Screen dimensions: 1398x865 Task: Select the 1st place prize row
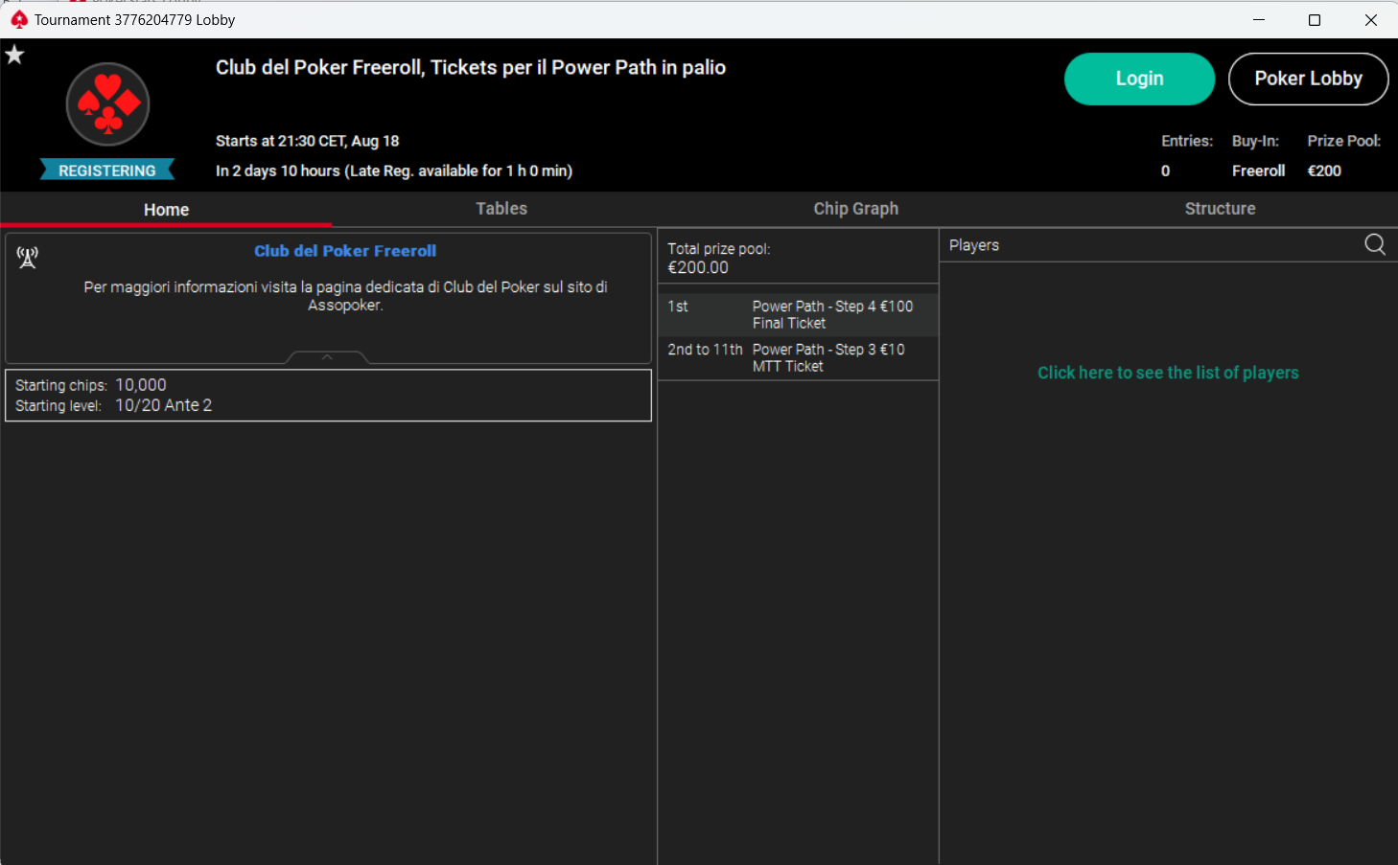798,314
